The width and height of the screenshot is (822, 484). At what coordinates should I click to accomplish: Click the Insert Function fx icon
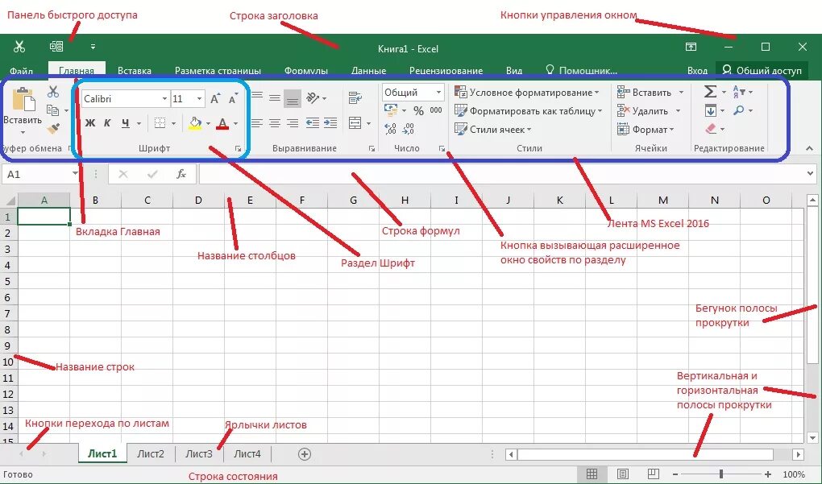[181, 174]
